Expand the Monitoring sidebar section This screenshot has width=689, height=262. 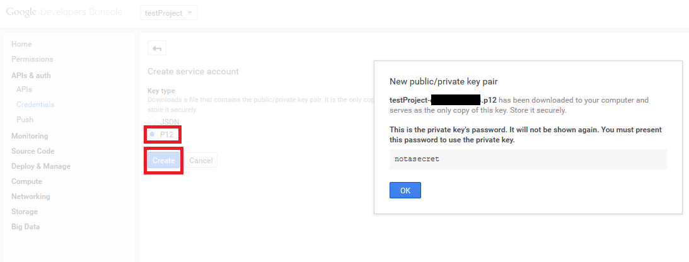(x=30, y=136)
